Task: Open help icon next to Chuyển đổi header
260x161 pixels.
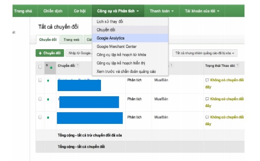Action: (78, 66)
